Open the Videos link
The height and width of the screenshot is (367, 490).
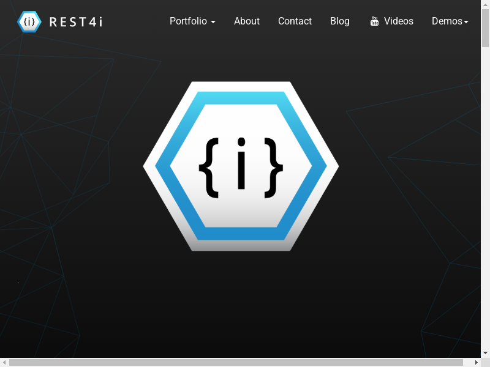[399, 21]
